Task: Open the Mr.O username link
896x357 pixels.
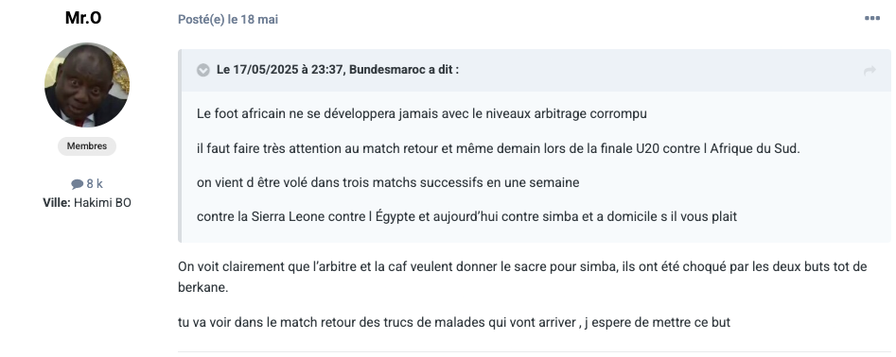Action: click(83, 18)
